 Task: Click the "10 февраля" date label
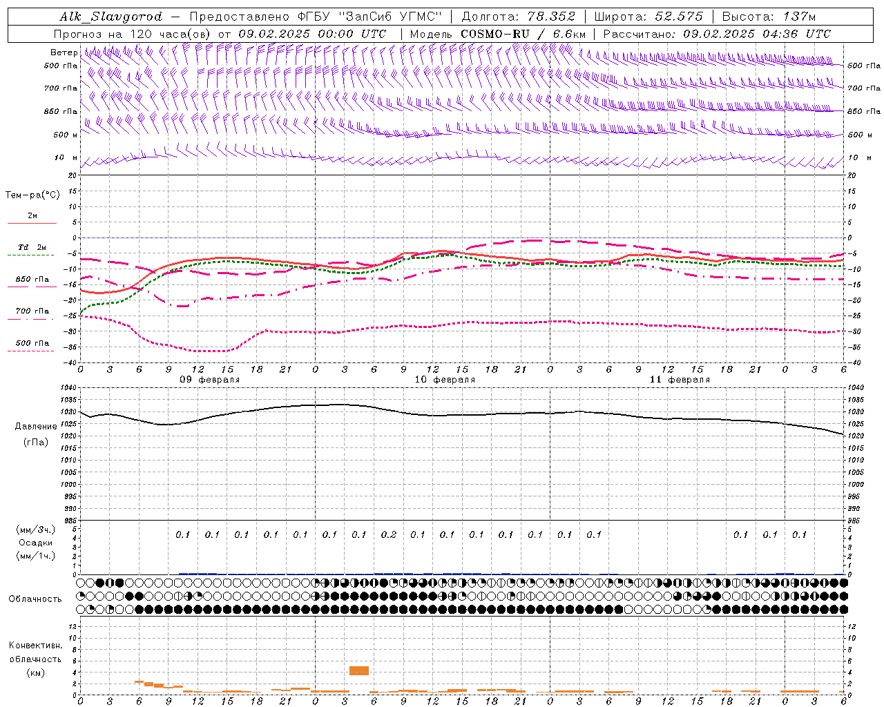pyautogui.click(x=445, y=380)
